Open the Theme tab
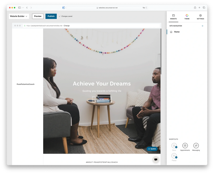The width and height of the screenshot is (214, 174). (187, 17)
